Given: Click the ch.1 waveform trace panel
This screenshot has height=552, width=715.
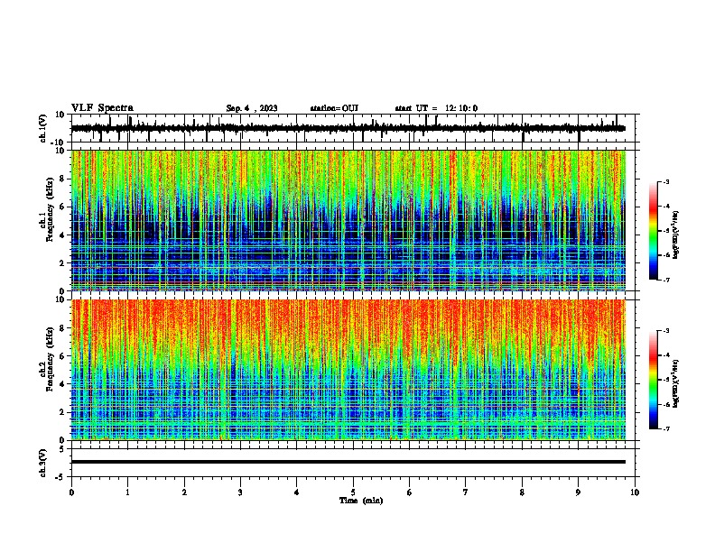Looking at the screenshot, I should coord(355,128).
